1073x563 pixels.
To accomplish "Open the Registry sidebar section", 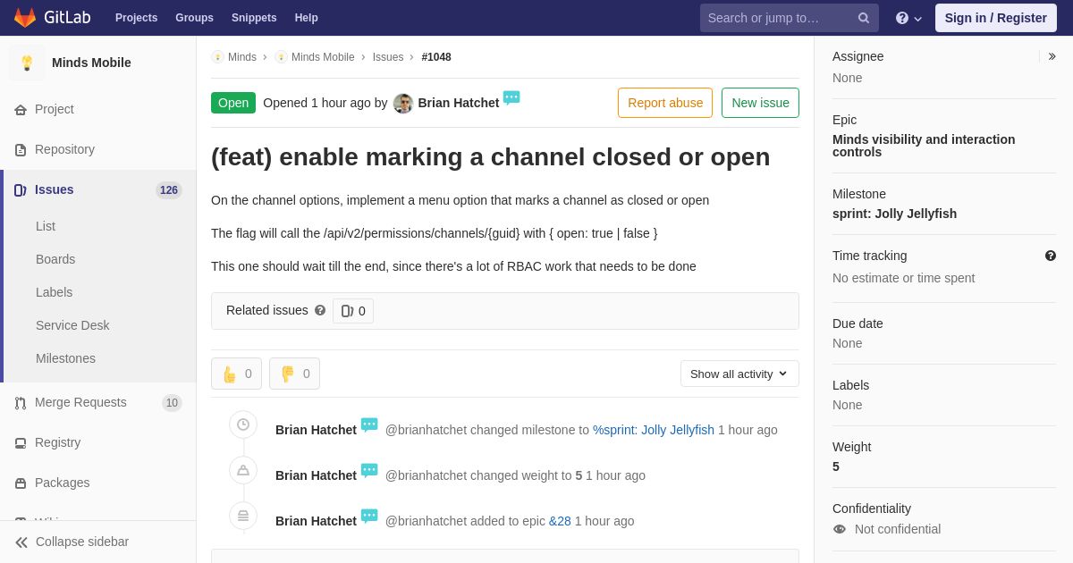I will pyautogui.click(x=57, y=442).
